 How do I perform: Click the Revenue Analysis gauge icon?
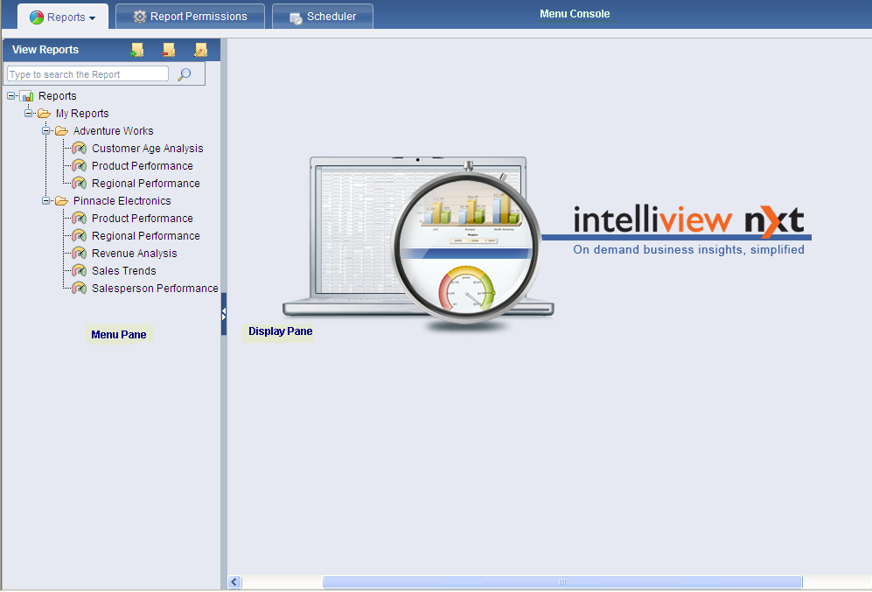pyautogui.click(x=80, y=254)
